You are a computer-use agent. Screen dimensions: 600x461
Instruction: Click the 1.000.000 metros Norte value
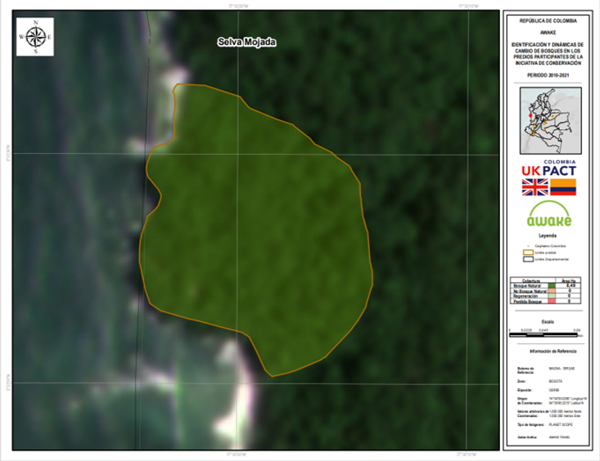565,411
